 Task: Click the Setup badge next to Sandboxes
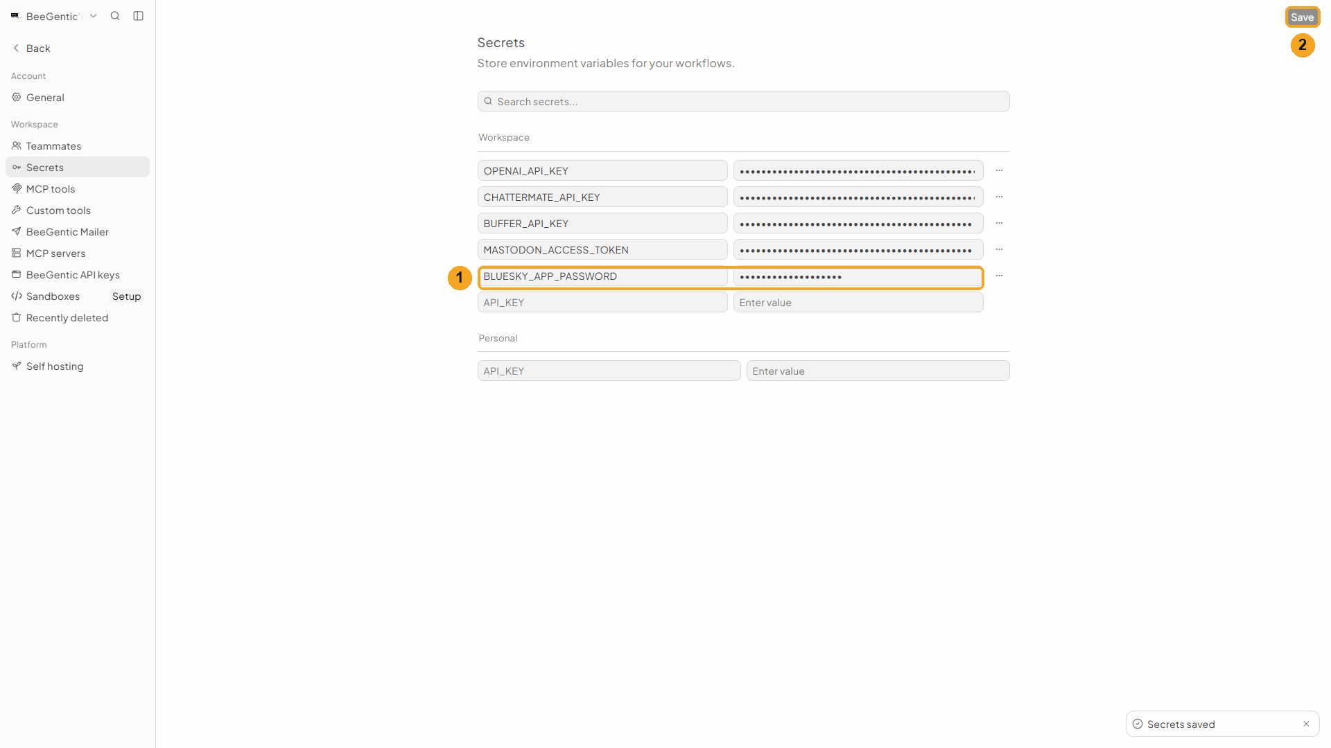click(x=127, y=296)
